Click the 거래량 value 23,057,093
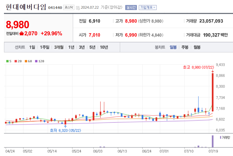The width and height of the screenshot is (233, 156). pos(211,21)
